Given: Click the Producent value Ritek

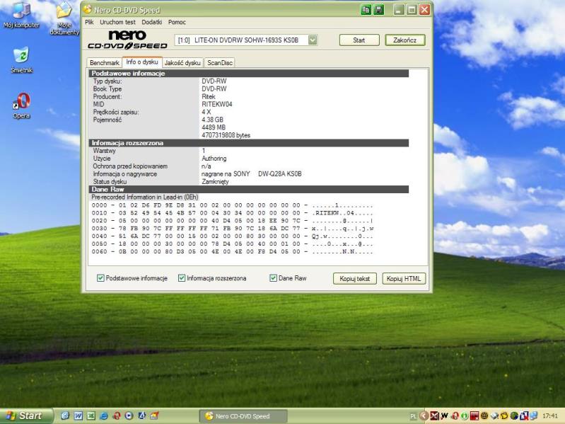Looking at the screenshot, I should pyautogui.click(x=209, y=97).
